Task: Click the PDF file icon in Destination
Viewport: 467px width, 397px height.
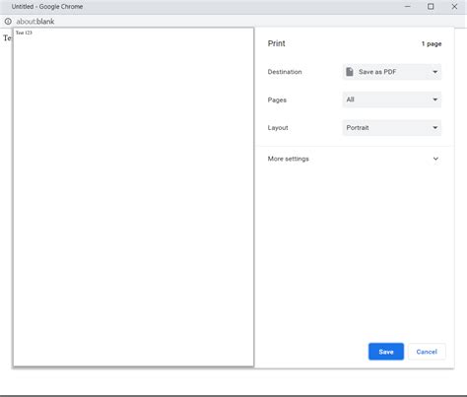Action: (x=350, y=72)
